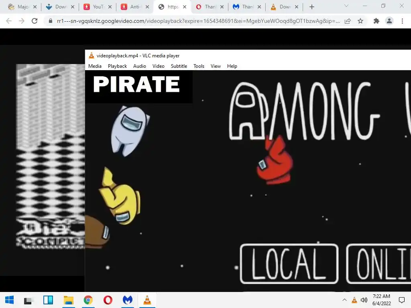Open Google Chrome from taskbar

pyautogui.click(x=88, y=300)
